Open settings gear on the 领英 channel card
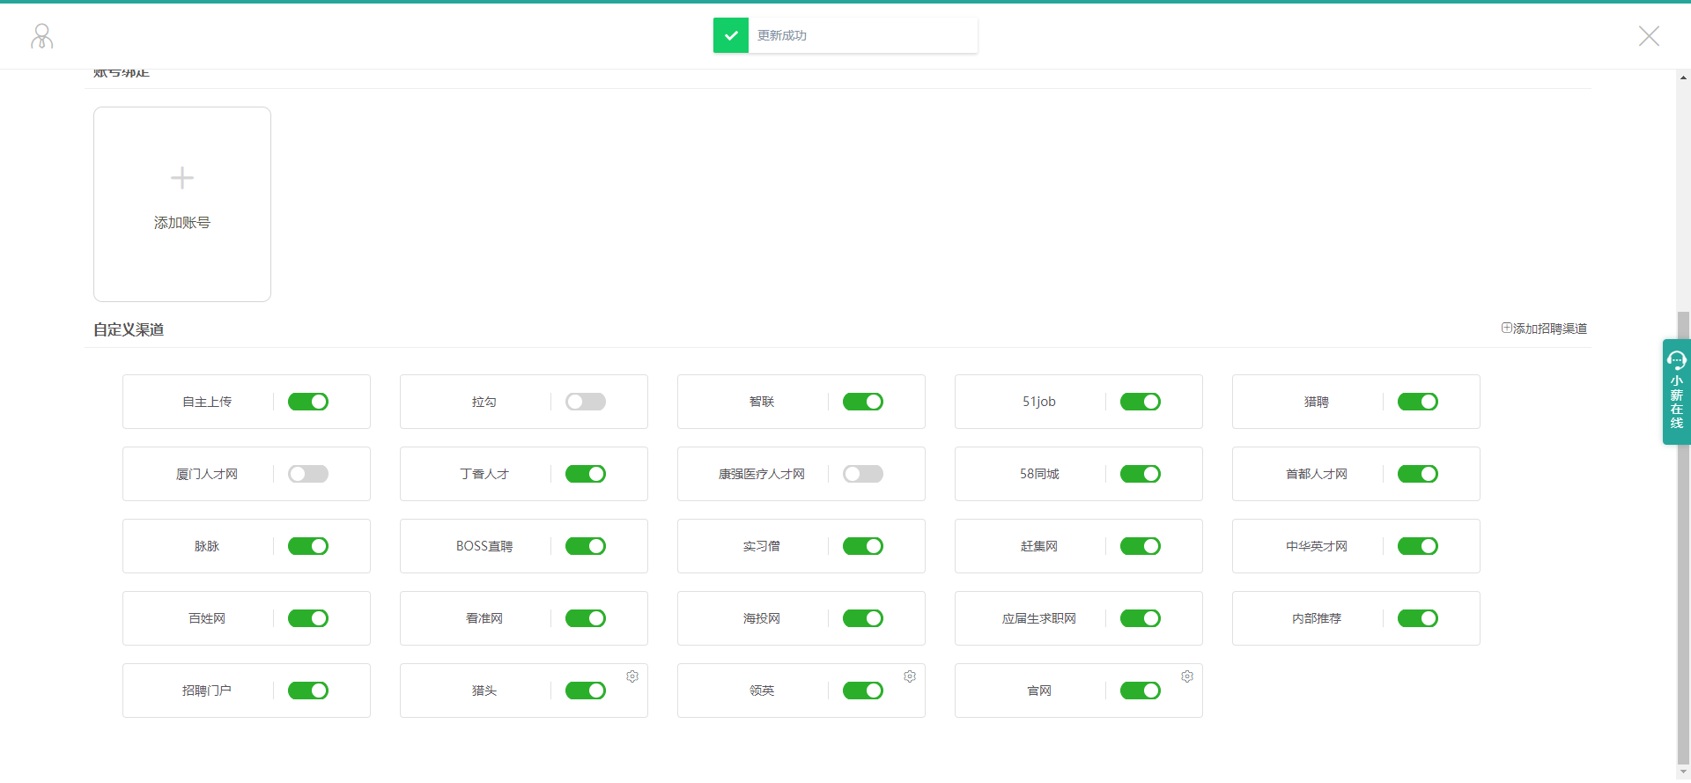The height and width of the screenshot is (783, 1691). (x=910, y=676)
